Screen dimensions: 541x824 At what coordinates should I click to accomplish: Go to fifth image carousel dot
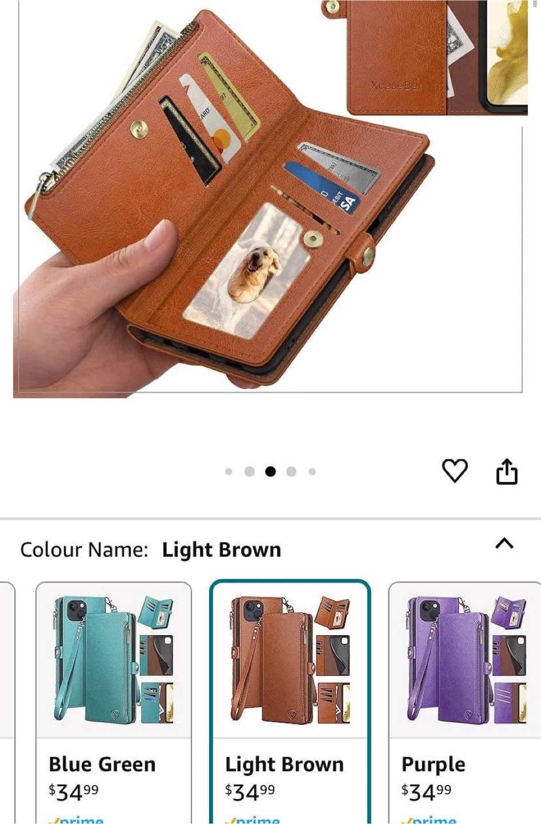coord(312,472)
